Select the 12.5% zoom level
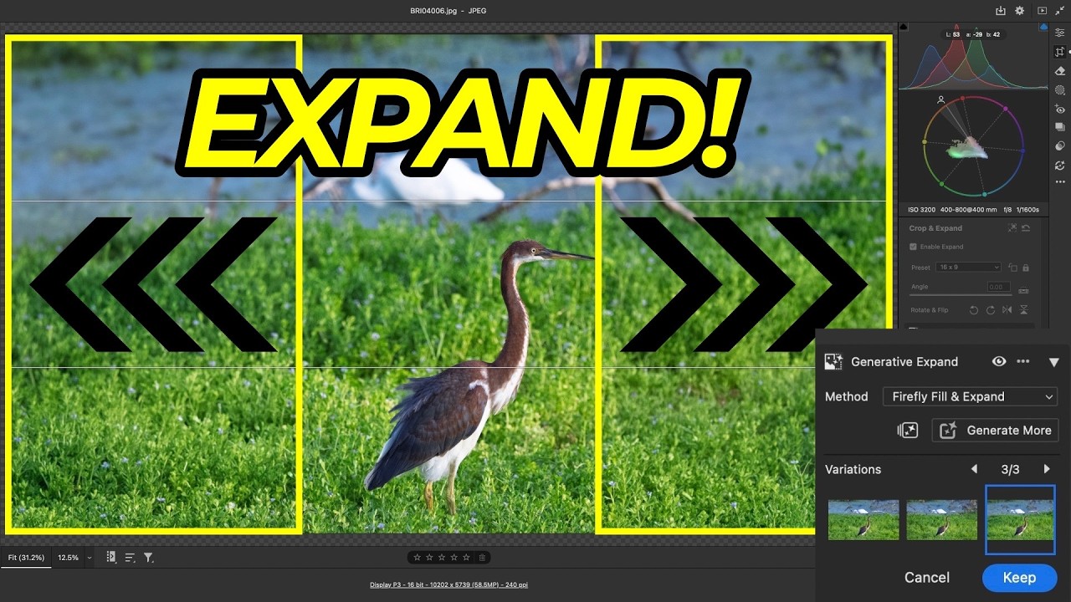Screen dimensions: 1071x602 68,557
